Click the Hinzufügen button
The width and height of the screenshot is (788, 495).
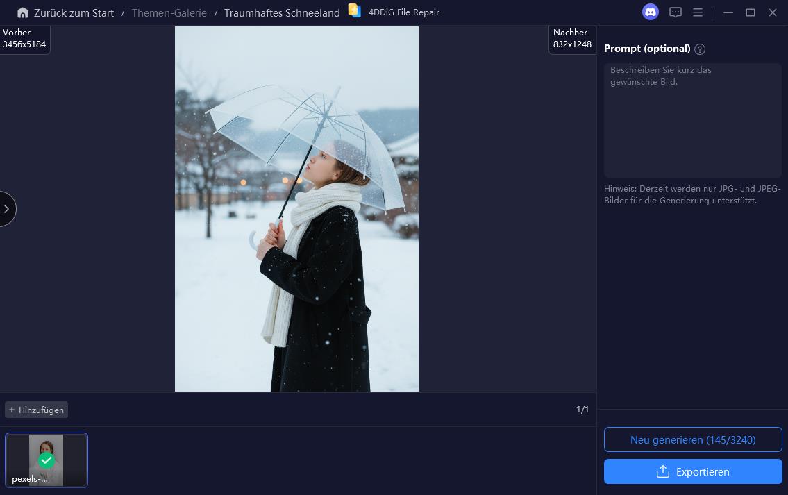(36, 410)
